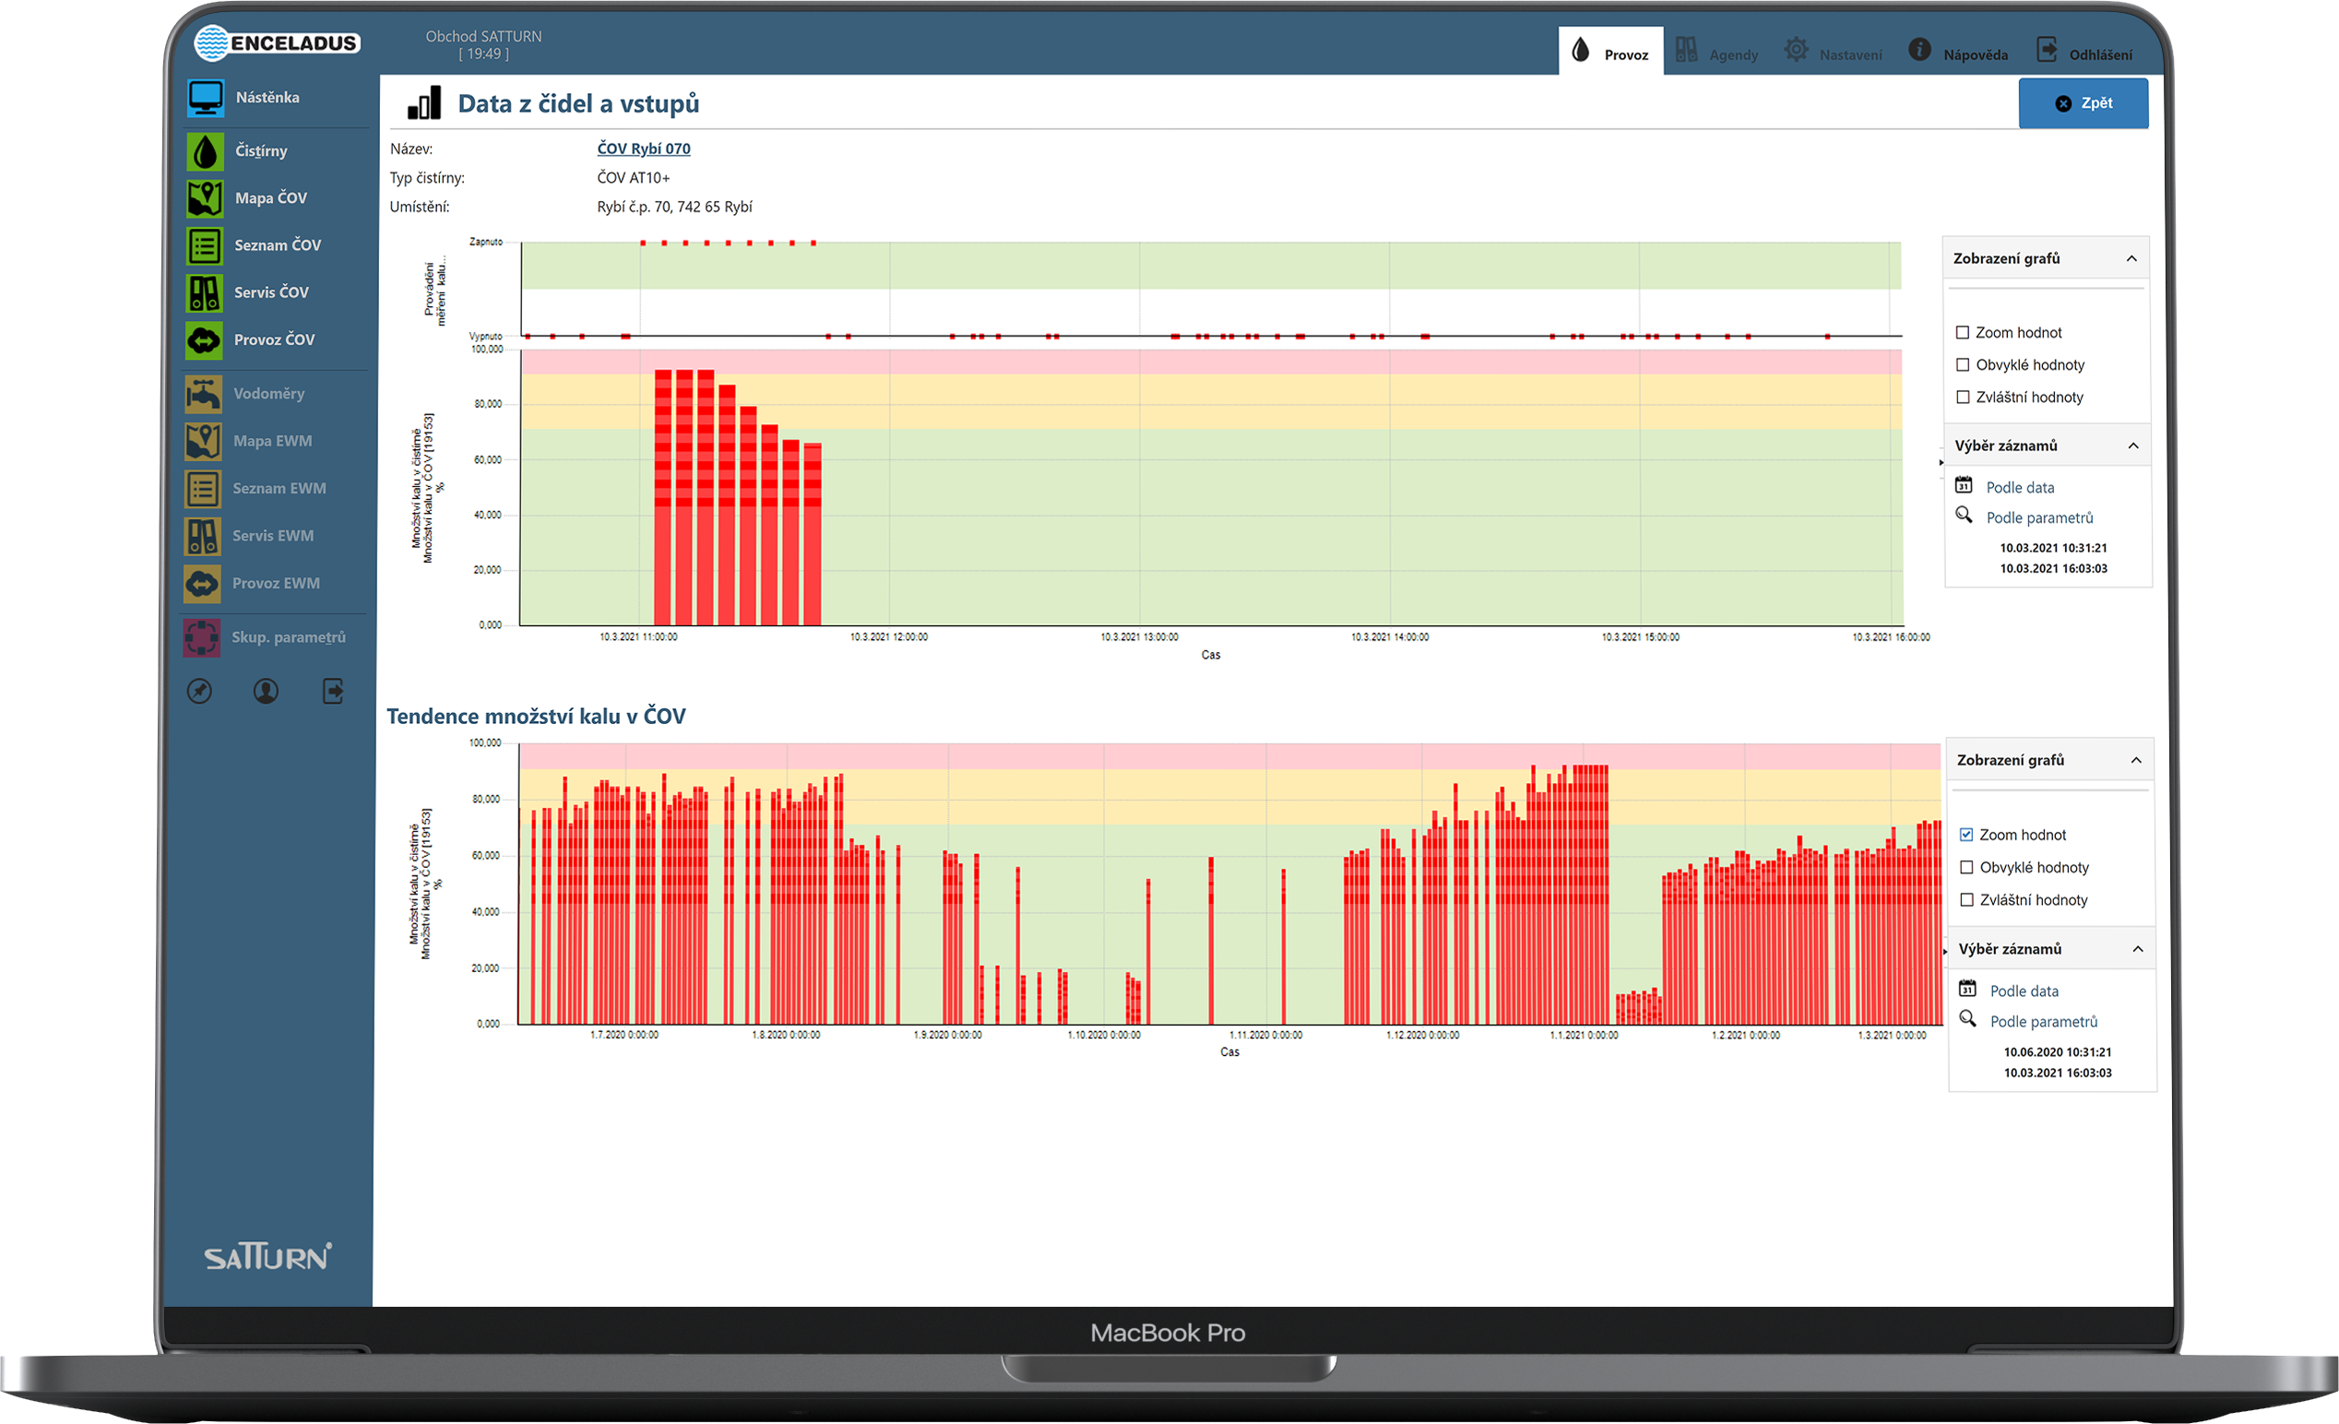Image resolution: width=2339 pixels, height=1424 pixels.
Task: Collapse the upper Zobrazení grafů section
Action: tap(2131, 259)
